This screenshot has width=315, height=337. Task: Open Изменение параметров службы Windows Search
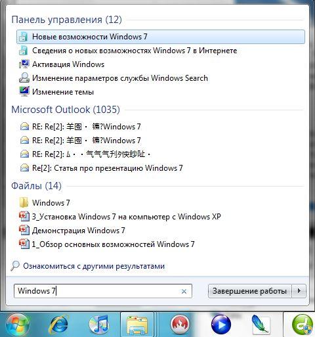click(x=120, y=78)
